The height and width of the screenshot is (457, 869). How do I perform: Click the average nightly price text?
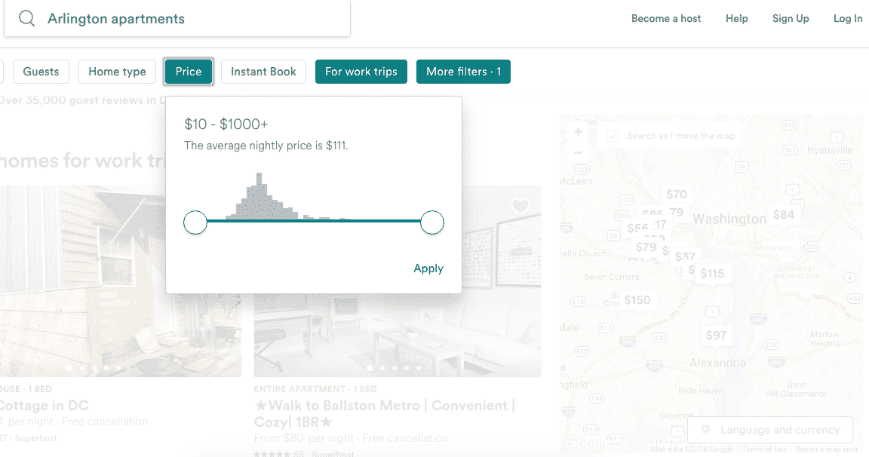[x=266, y=146]
